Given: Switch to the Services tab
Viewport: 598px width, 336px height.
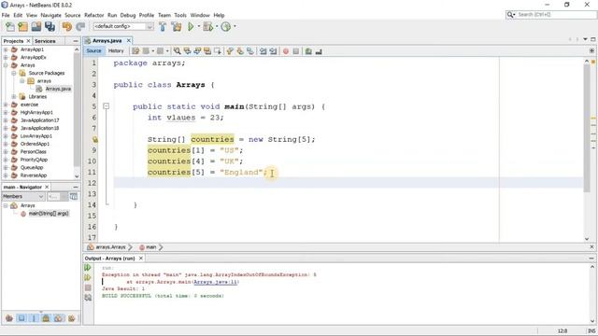Looking at the screenshot, I should tap(45, 41).
